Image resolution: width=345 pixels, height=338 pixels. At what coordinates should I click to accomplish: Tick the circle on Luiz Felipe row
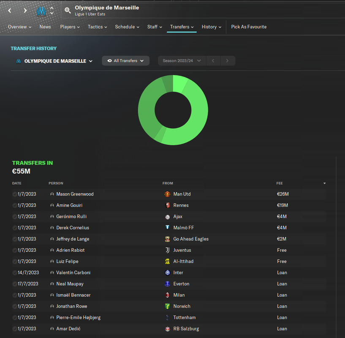coord(15,262)
